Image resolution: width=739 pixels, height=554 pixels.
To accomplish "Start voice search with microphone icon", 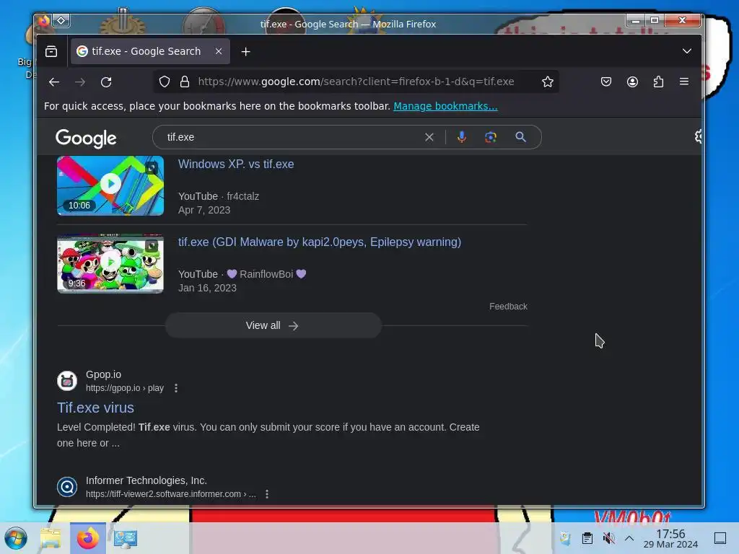I will coord(461,137).
